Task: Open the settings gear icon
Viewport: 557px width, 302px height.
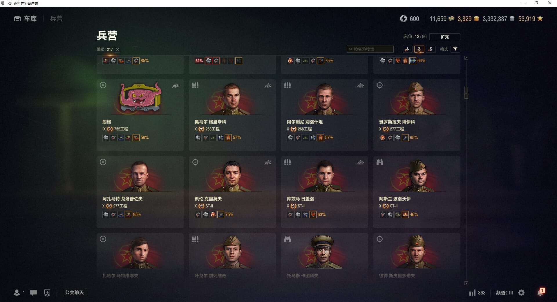Action: [521, 293]
